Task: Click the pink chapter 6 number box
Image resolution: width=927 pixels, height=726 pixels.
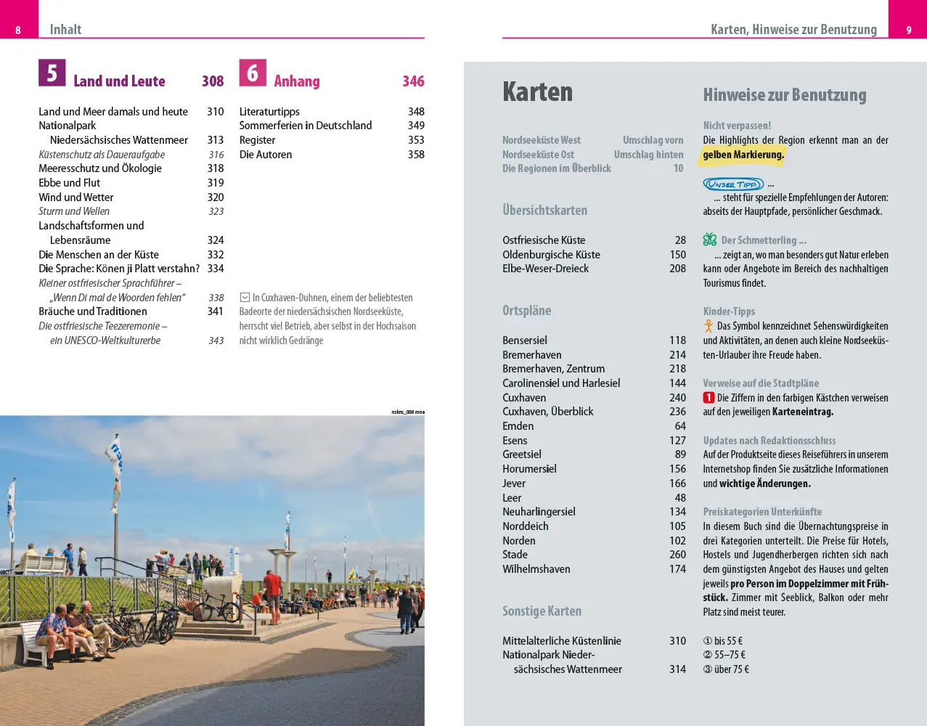Action: pos(253,73)
